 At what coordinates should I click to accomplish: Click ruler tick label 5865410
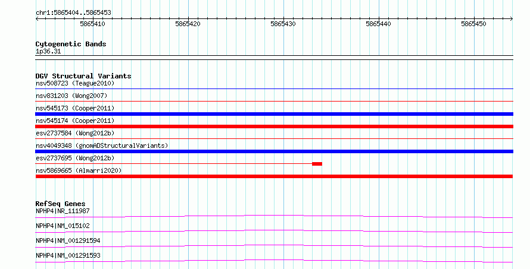click(x=92, y=24)
